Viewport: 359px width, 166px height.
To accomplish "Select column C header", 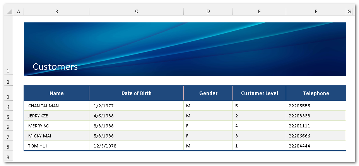I will pyautogui.click(x=136, y=12).
